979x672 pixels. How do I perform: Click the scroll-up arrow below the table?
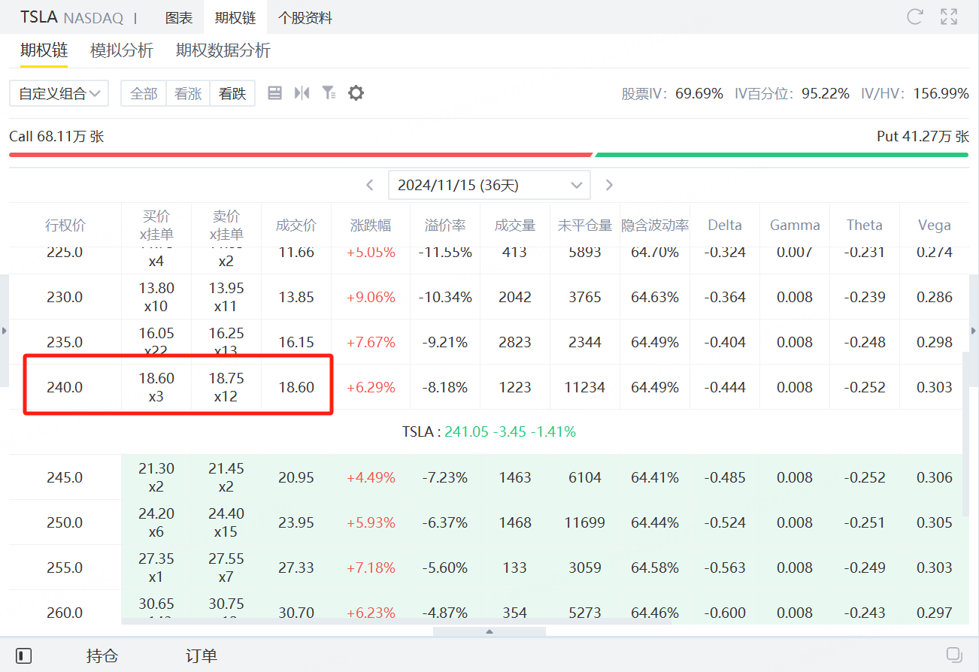[489, 634]
